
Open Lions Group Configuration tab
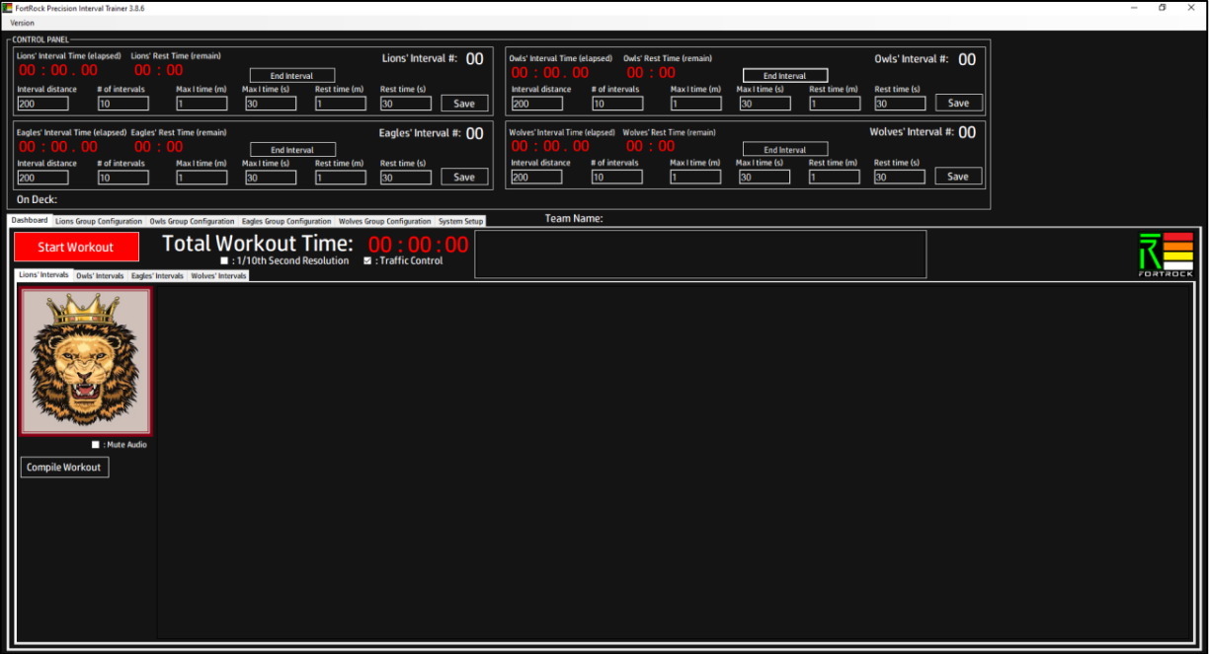pyautogui.click(x=99, y=221)
